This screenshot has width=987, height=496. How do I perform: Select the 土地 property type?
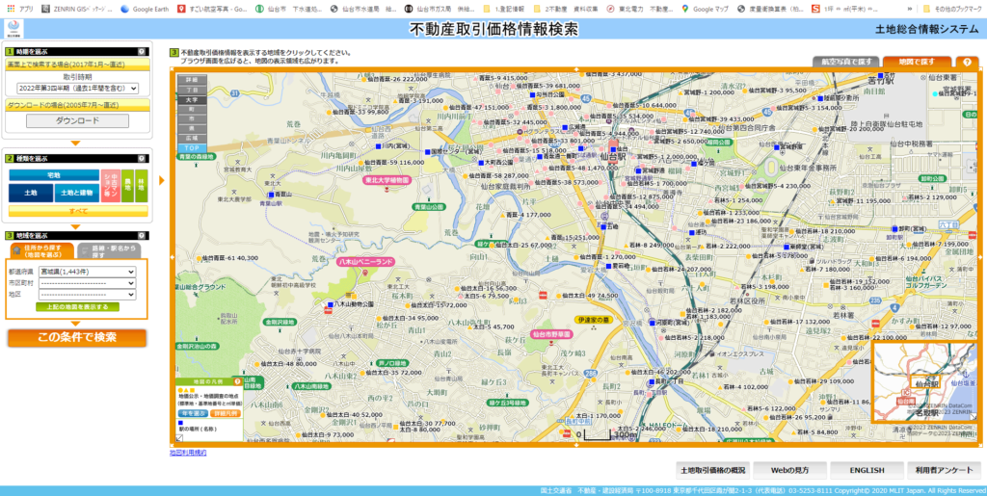tap(31, 193)
